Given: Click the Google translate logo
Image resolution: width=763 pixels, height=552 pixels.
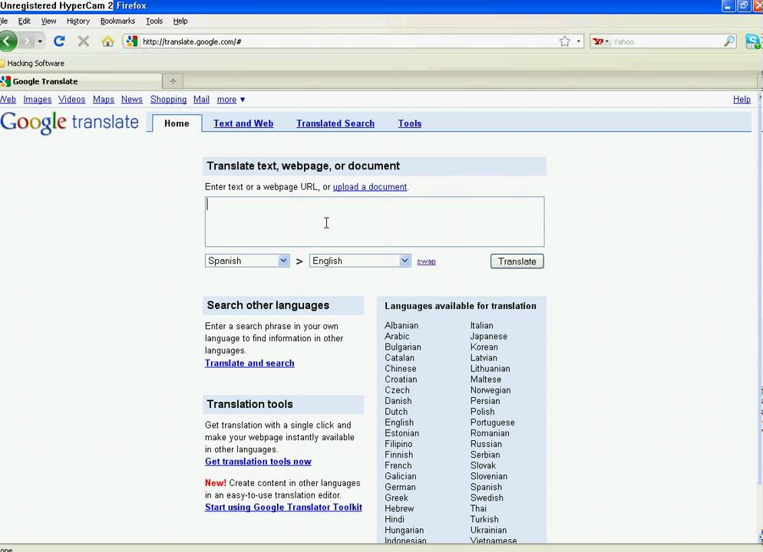Looking at the screenshot, I should pos(69,122).
